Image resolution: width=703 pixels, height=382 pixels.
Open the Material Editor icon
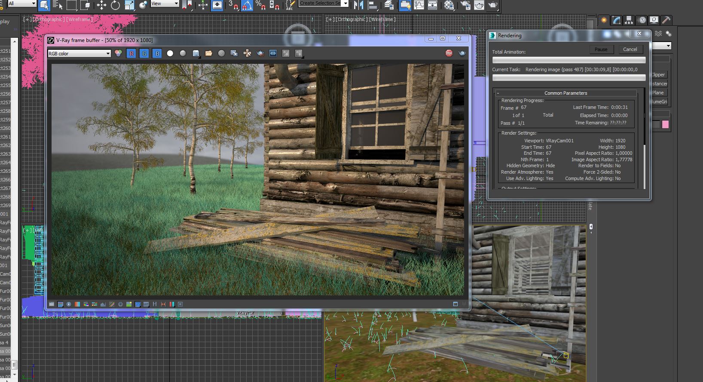(x=449, y=5)
